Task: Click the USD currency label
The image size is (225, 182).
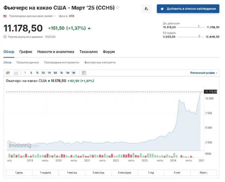Action: (x=72, y=16)
